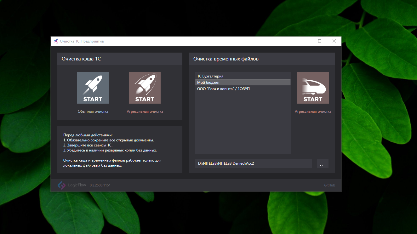Click the database path input field
The height and width of the screenshot is (234, 417).
click(x=254, y=163)
